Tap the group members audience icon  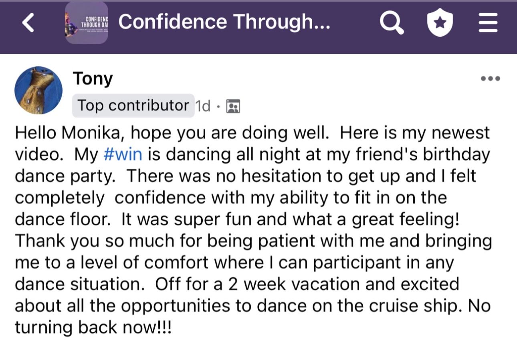tap(233, 106)
